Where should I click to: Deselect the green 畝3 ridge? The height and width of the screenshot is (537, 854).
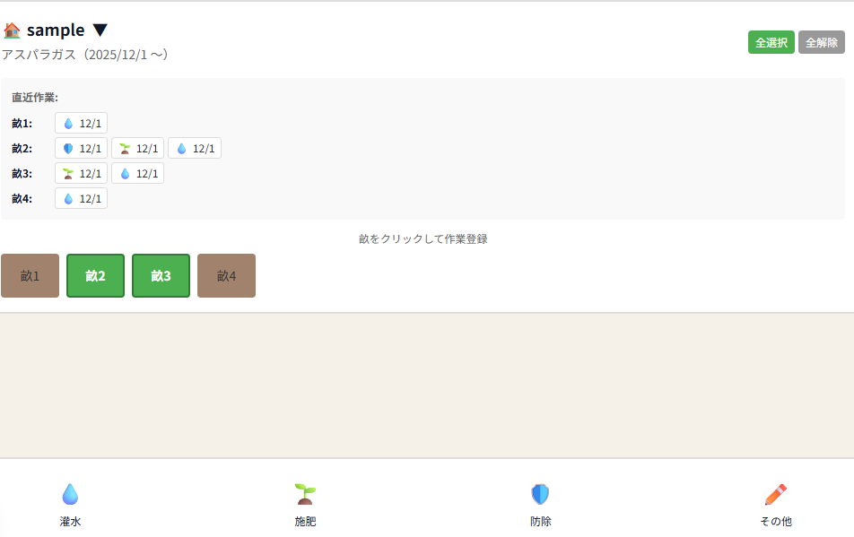pos(161,276)
